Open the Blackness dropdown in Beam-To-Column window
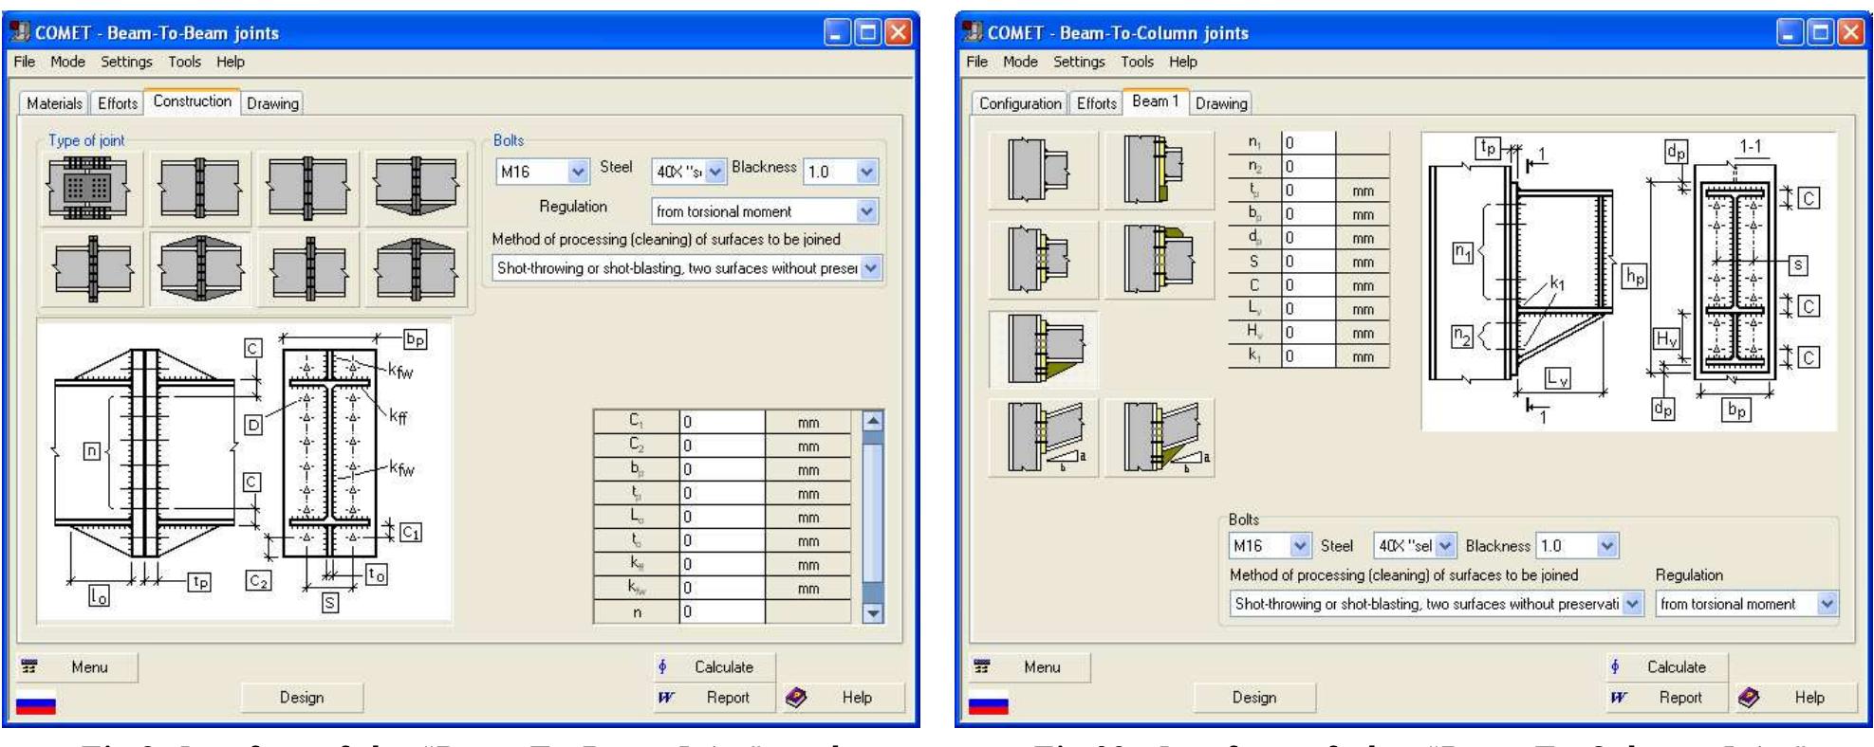Screen dimensions: 1874x747 point(1606,546)
